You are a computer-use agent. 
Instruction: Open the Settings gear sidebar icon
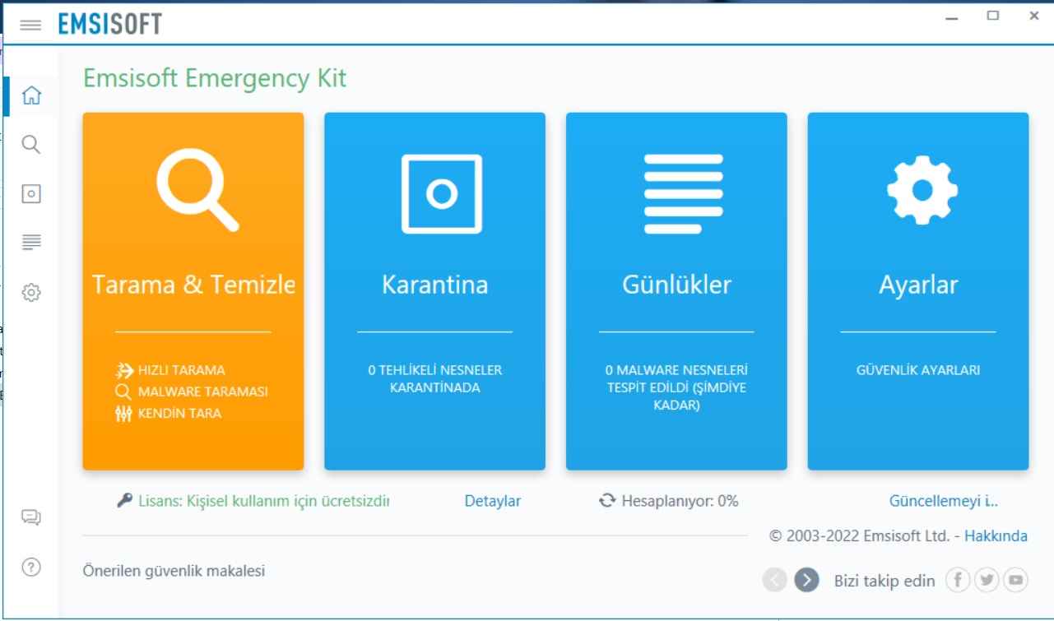coord(30,292)
